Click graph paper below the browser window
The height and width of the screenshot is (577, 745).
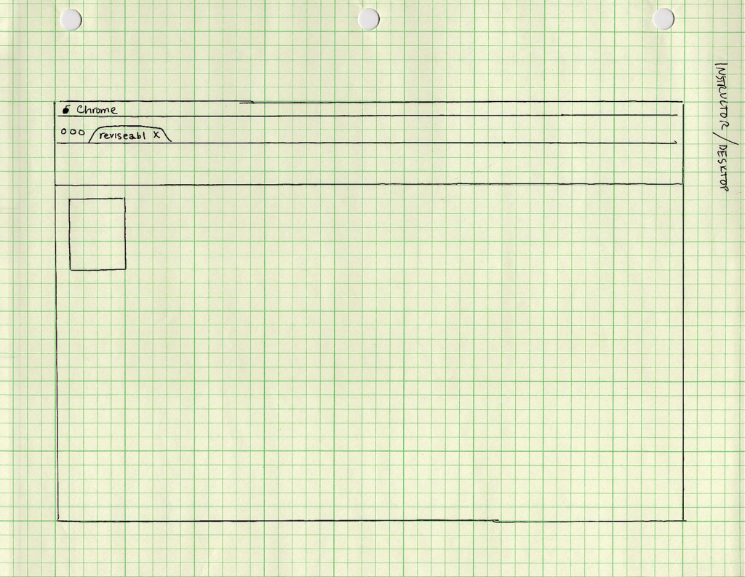pos(364,549)
